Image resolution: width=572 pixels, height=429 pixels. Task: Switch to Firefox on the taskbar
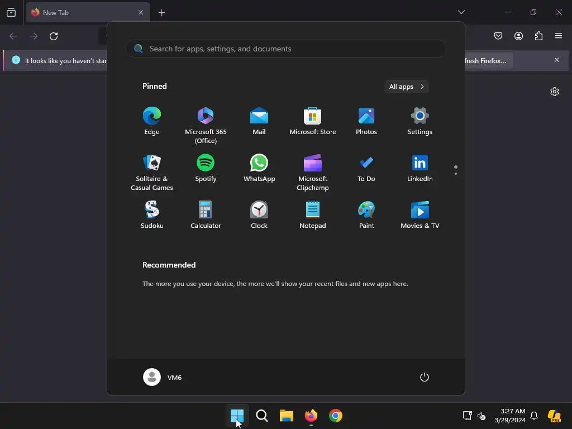[x=311, y=416]
